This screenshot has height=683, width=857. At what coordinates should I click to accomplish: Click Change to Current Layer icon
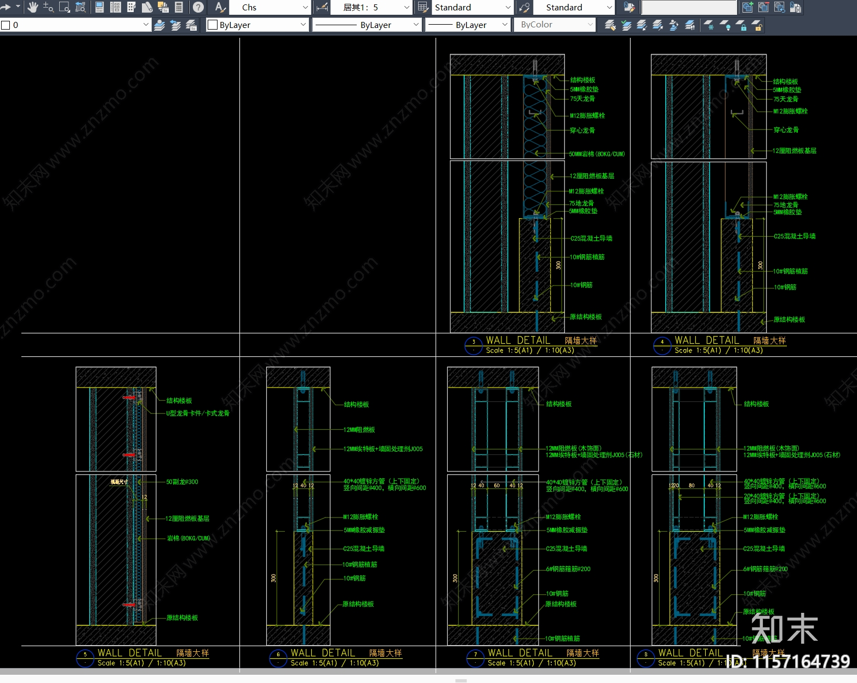point(626,25)
